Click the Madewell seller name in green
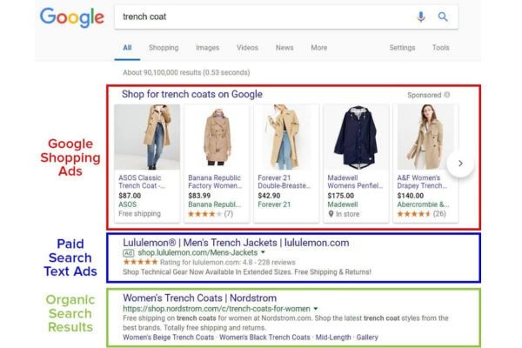Image resolution: width=522 pixels, height=348 pixels. (343, 204)
